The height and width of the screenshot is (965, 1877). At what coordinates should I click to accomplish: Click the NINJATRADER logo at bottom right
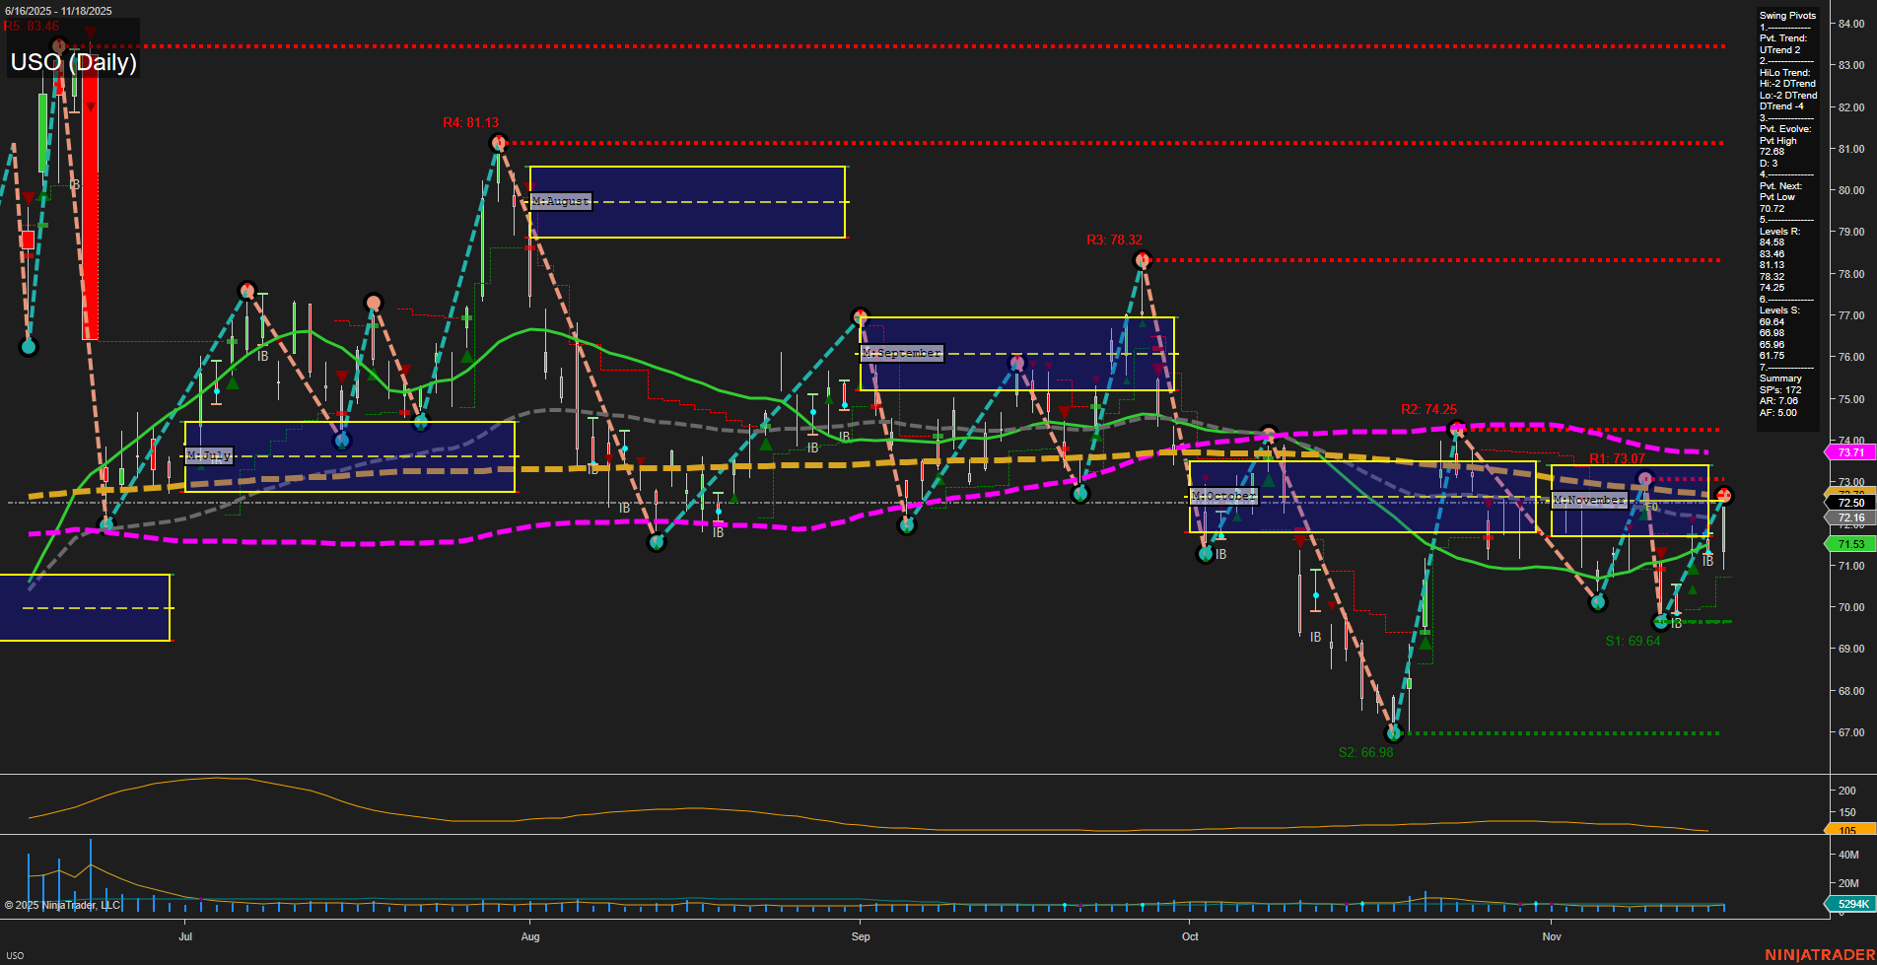[1821, 953]
